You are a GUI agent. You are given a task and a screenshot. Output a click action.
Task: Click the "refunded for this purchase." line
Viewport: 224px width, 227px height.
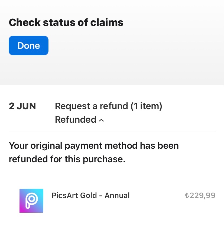tap(67, 159)
